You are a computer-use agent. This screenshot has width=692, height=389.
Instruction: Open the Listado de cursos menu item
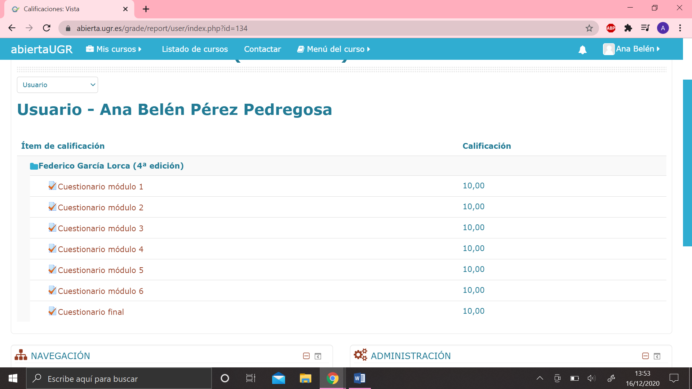[195, 49]
